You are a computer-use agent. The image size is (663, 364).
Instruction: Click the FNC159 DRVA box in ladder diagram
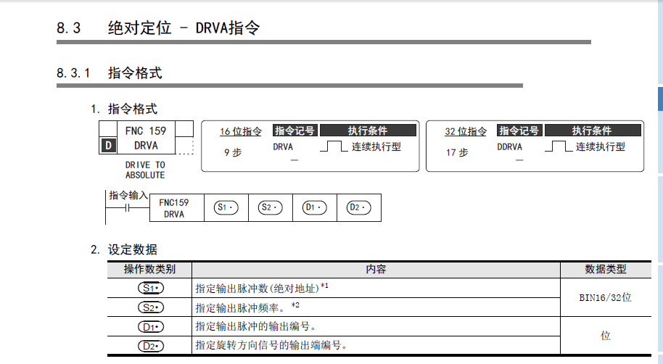(x=173, y=208)
